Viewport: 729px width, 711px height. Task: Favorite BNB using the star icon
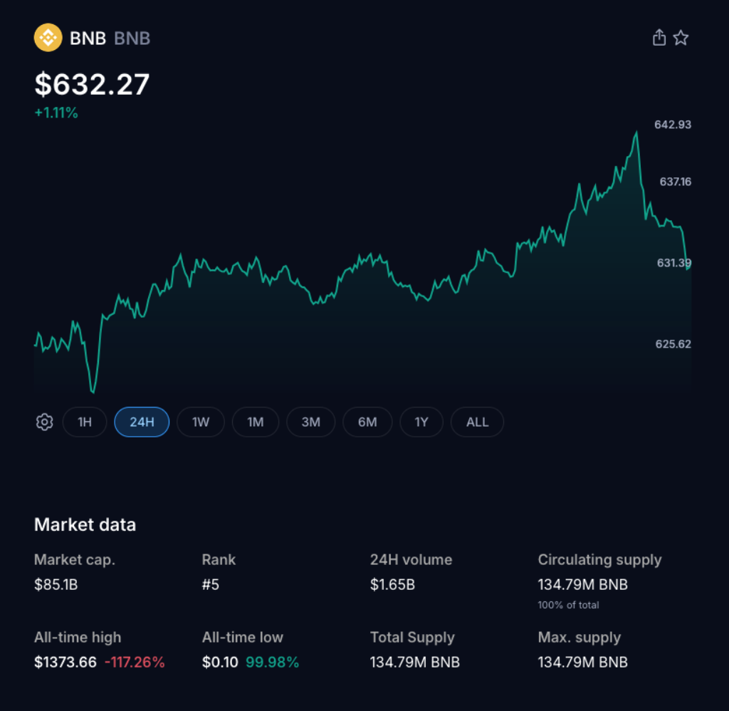(x=681, y=37)
